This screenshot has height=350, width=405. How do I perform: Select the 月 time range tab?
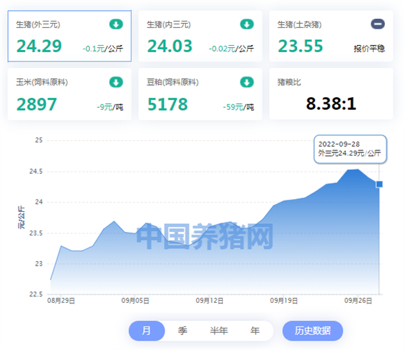146,330
